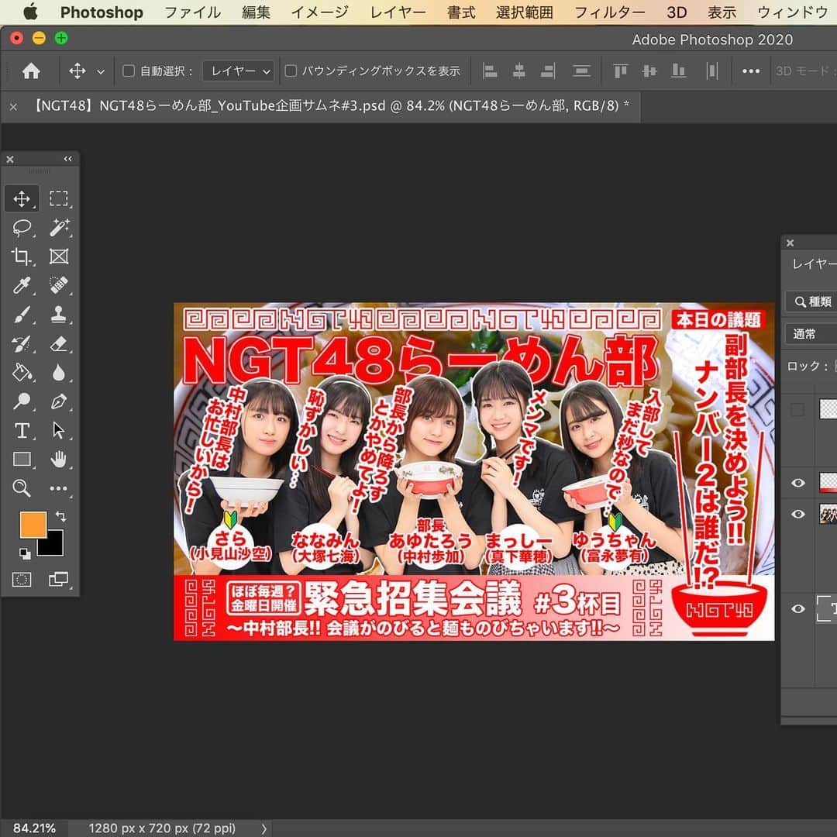Swap foreground and background colors
This screenshot has width=837, height=837.
[61, 517]
